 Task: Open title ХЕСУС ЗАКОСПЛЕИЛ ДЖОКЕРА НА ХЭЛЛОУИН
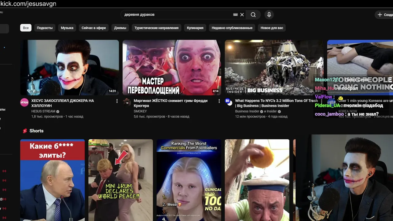[x=63, y=103]
